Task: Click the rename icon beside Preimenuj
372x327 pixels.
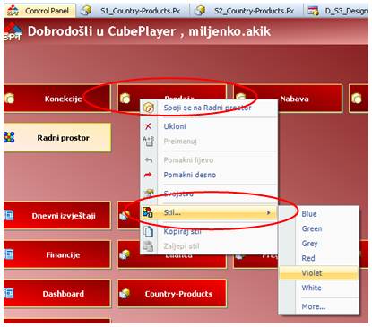Action: coord(148,141)
